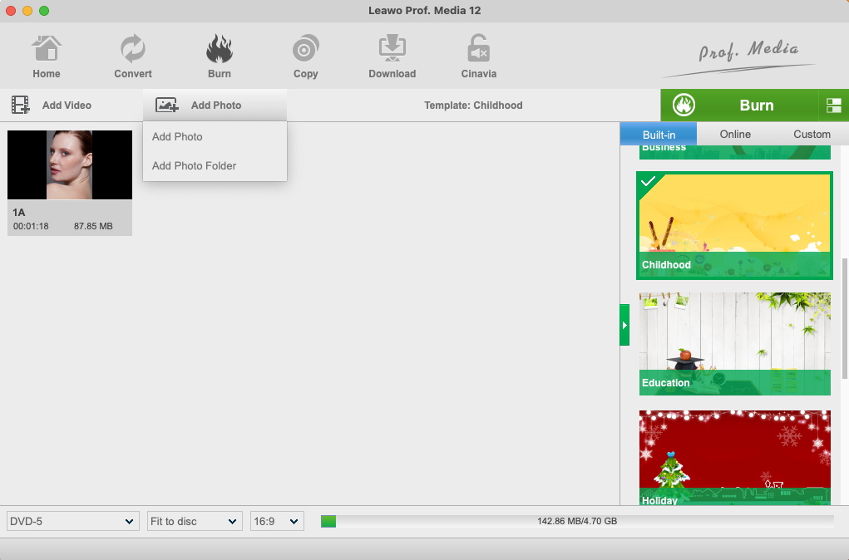
Task: Click the Add Photo picture icon
Action: 167,105
